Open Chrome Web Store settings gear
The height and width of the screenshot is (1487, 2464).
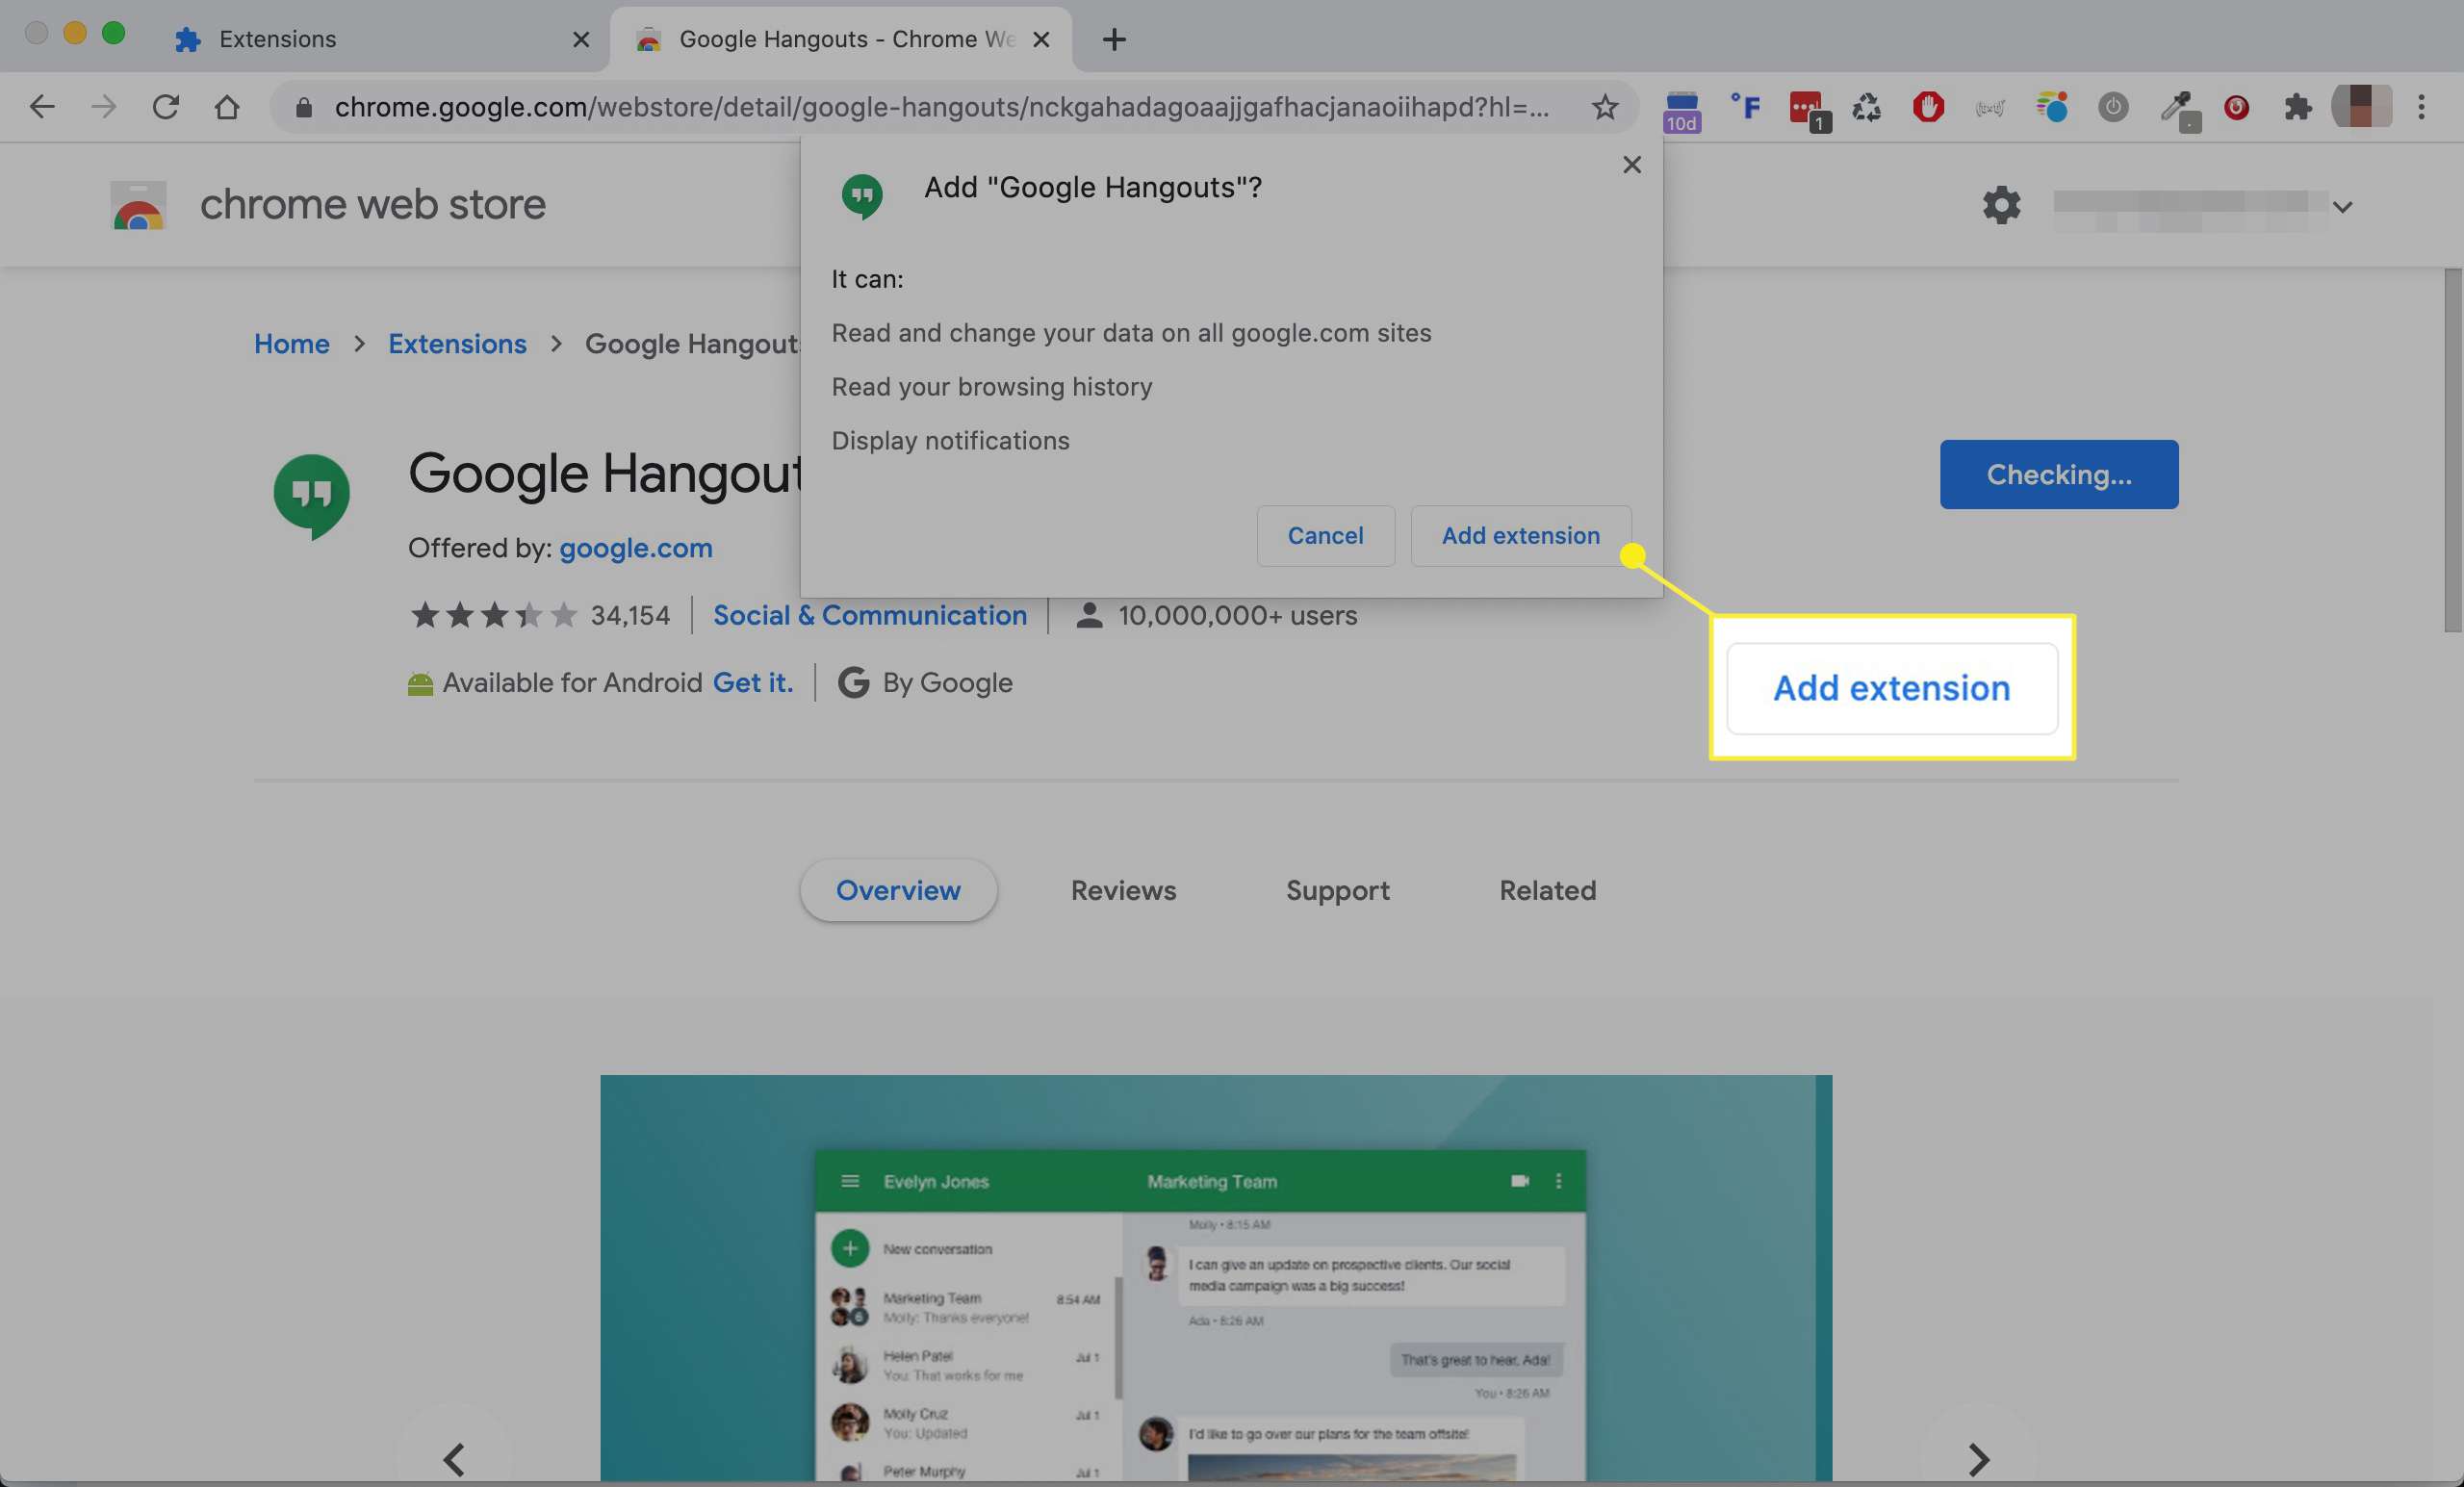click(2001, 205)
